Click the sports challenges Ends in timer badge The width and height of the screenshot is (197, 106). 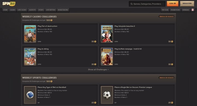tap(166, 78)
